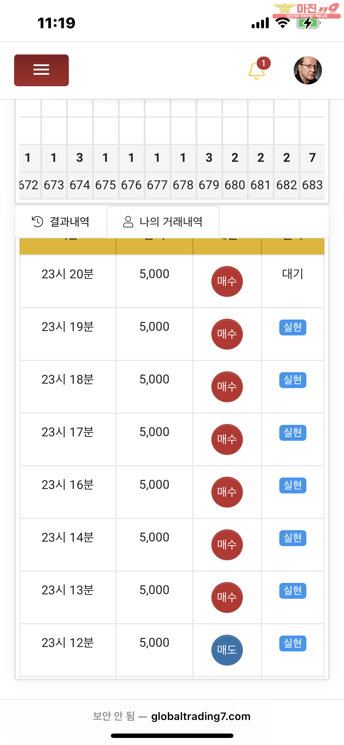Screen dimensions: 344x745
Task: Click the 실현 label for 23시 16분
Action: coord(293,485)
